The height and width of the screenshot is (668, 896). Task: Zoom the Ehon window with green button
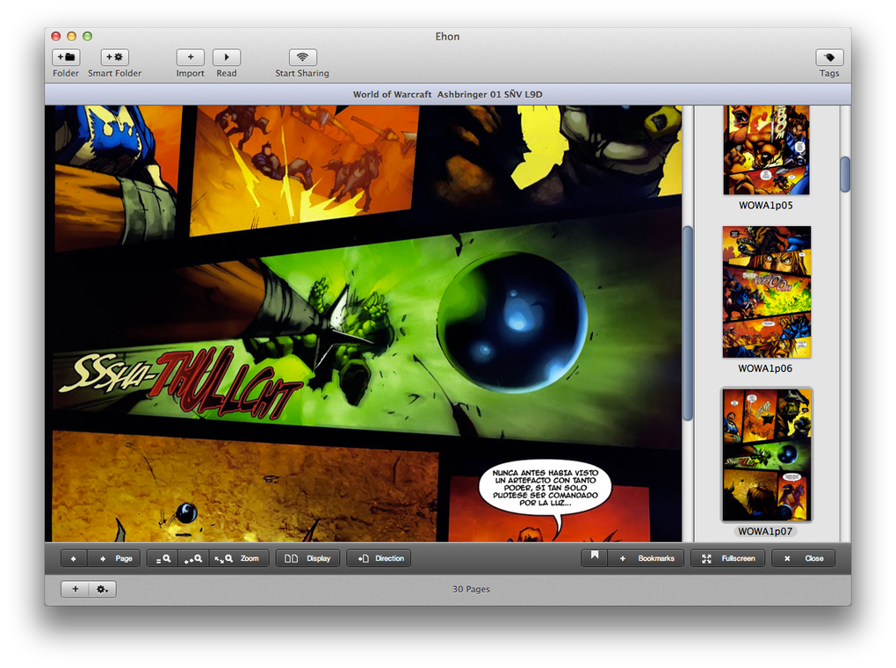pyautogui.click(x=88, y=36)
